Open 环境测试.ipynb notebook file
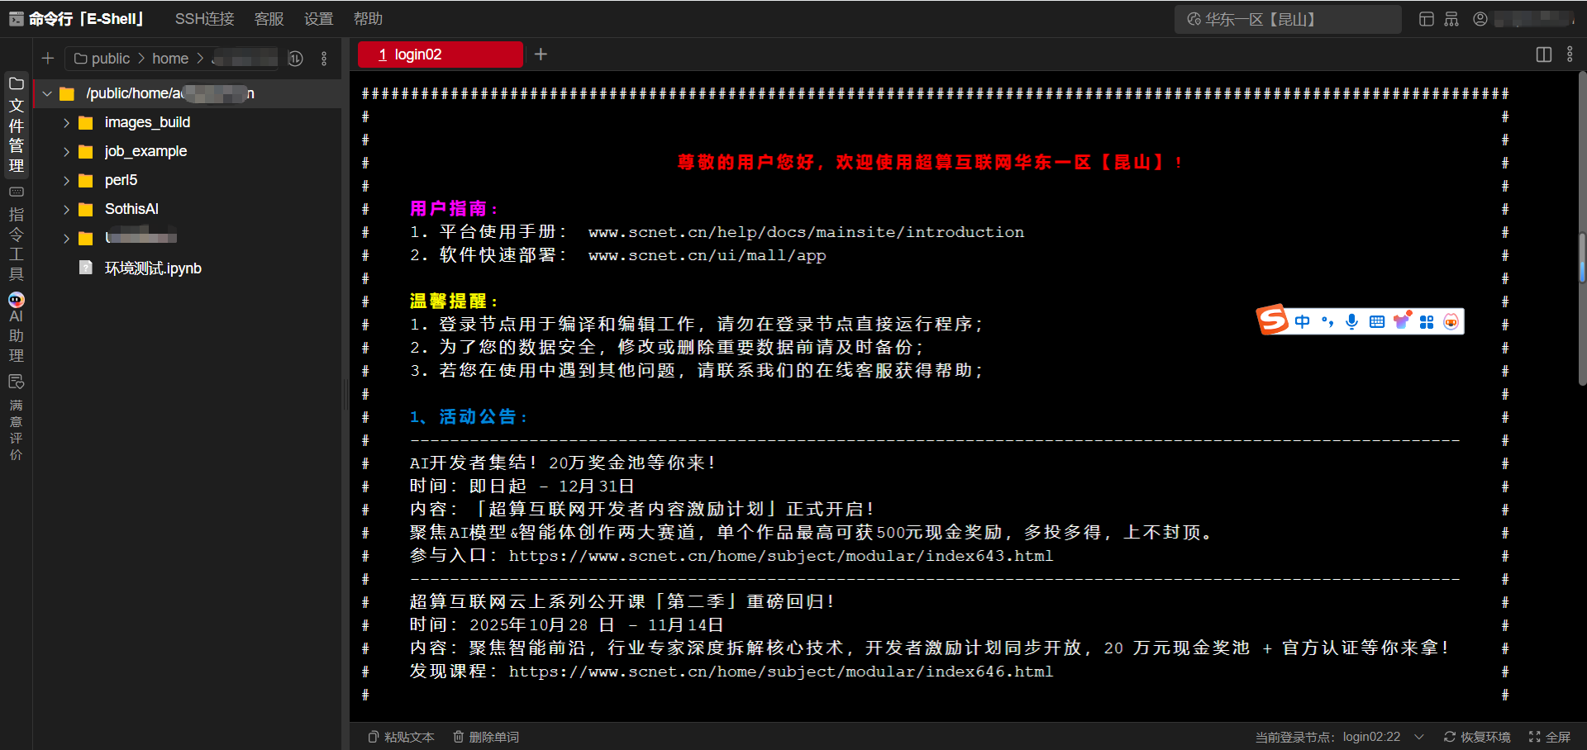Viewport: 1587px width, 750px height. pyautogui.click(x=152, y=268)
